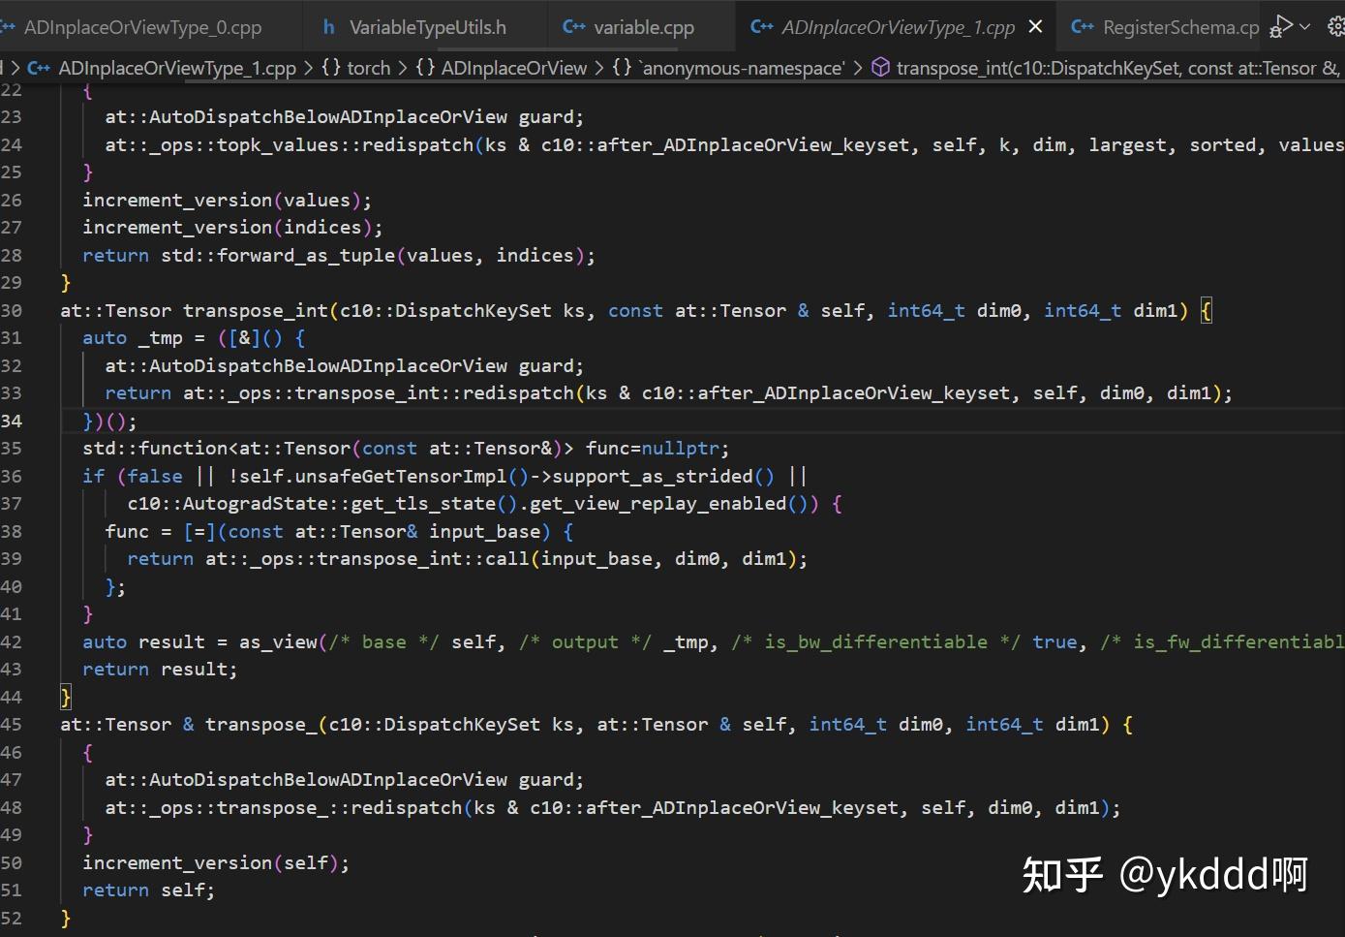Click 'get_view_replay_enabled()' on line 37

669,503
